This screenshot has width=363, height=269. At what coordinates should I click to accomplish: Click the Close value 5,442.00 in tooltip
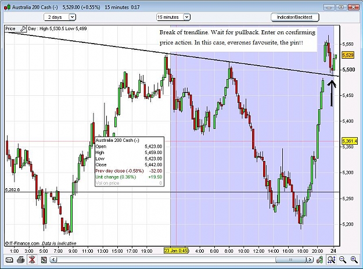pos(153,165)
